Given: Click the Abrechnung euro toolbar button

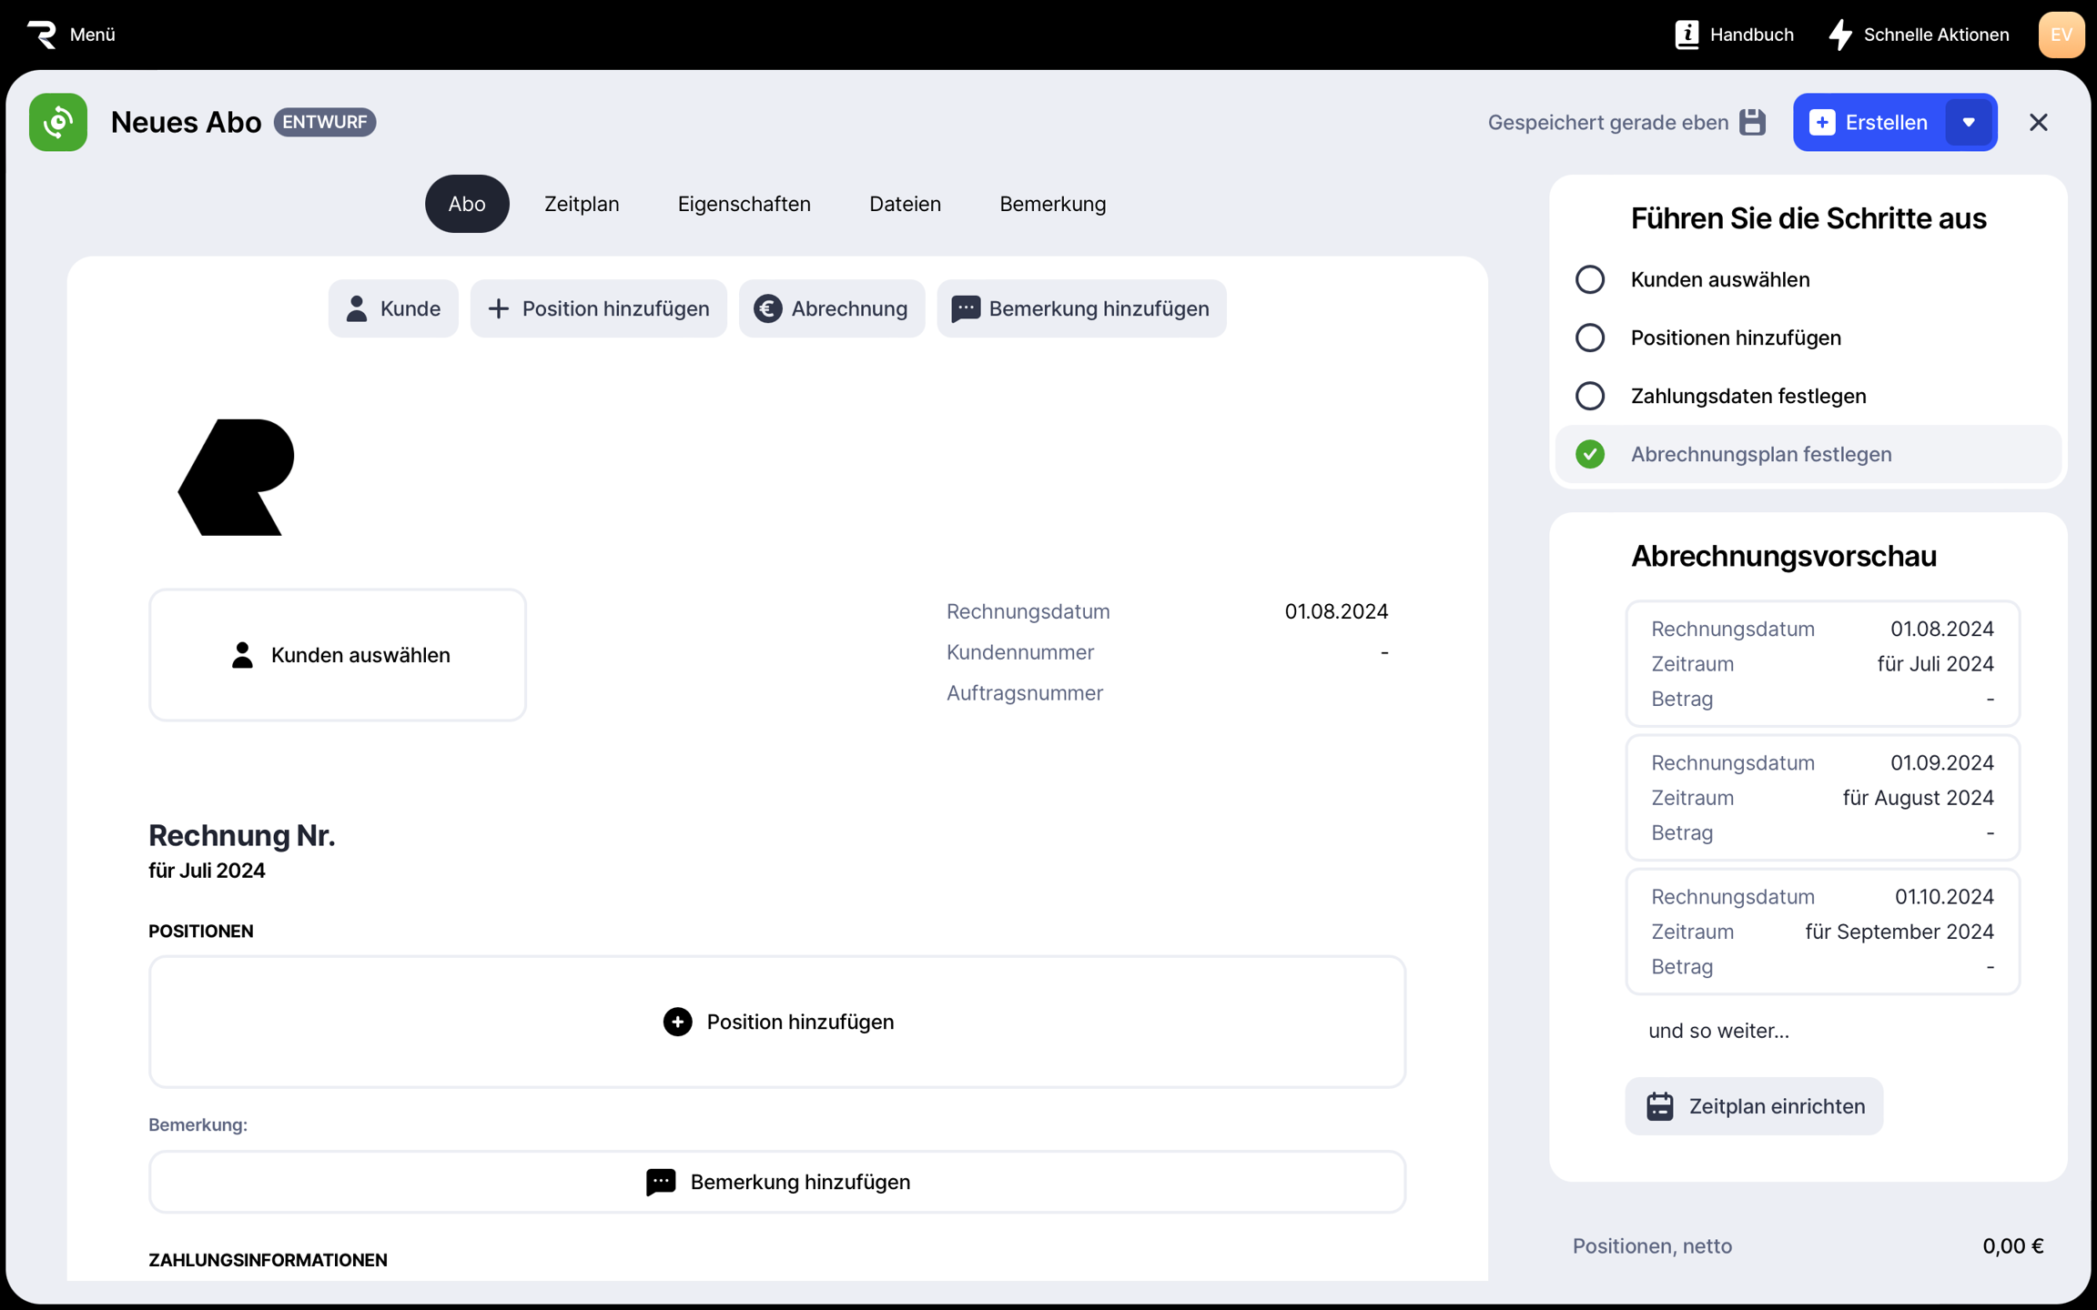Looking at the screenshot, I should pyautogui.click(x=831, y=308).
